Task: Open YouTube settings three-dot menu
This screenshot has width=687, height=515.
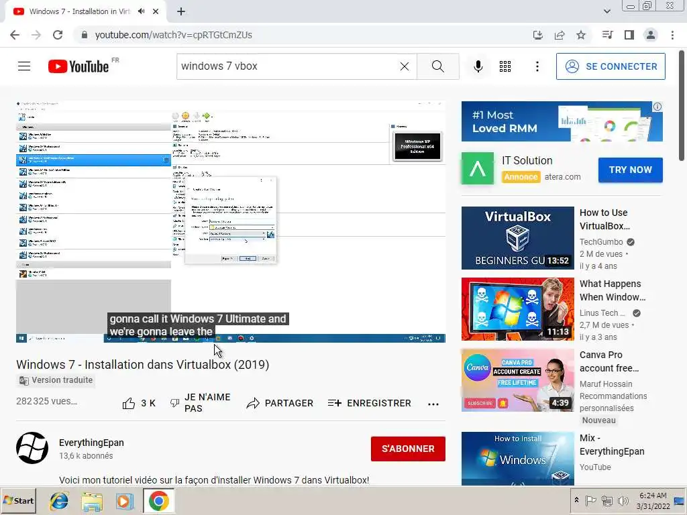Action: [x=537, y=66]
